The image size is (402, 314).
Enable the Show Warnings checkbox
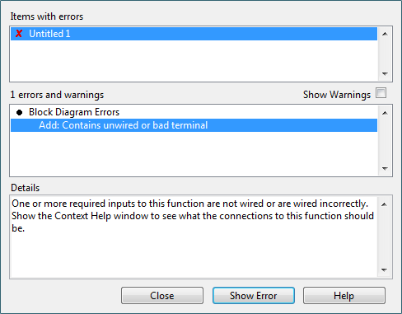381,93
